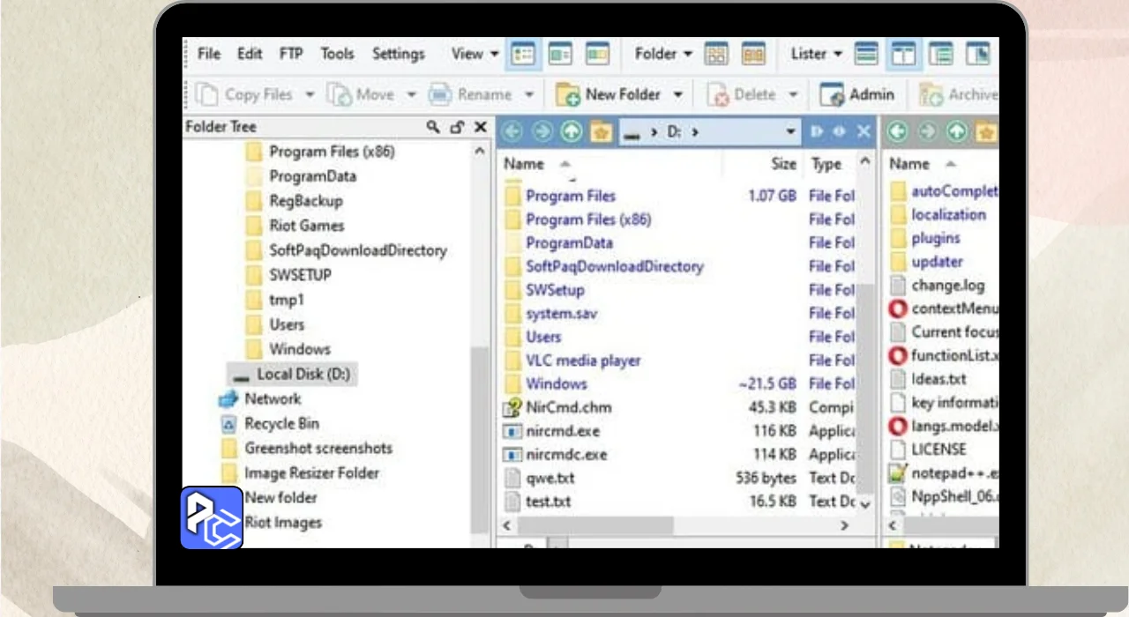Toggle the dual-pane Lister layout icon
Viewport: 1129px width, 617px height.
pos(903,54)
